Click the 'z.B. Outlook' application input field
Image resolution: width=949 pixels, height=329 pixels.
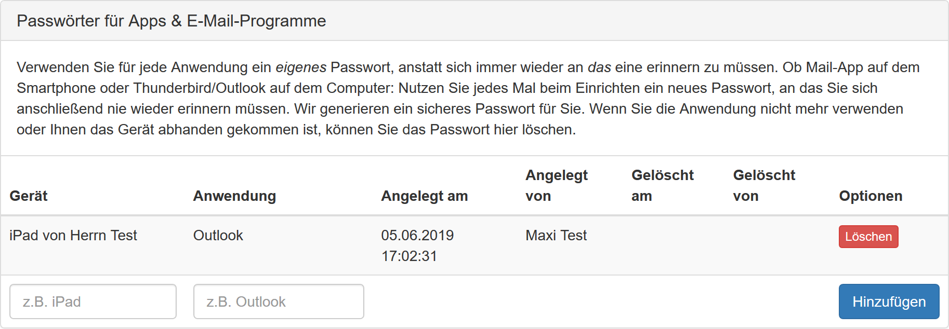point(278,301)
